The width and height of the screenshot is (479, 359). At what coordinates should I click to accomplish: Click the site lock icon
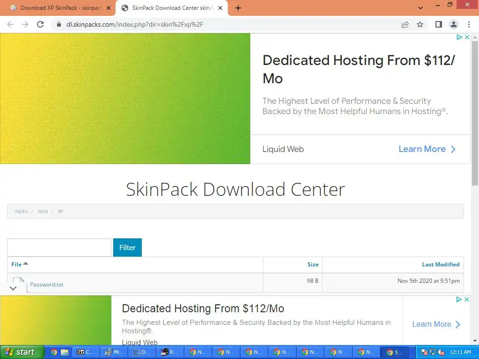(59, 24)
